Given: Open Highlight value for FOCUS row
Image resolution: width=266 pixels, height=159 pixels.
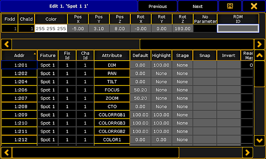Looking at the screenshot, I should click(x=161, y=90).
